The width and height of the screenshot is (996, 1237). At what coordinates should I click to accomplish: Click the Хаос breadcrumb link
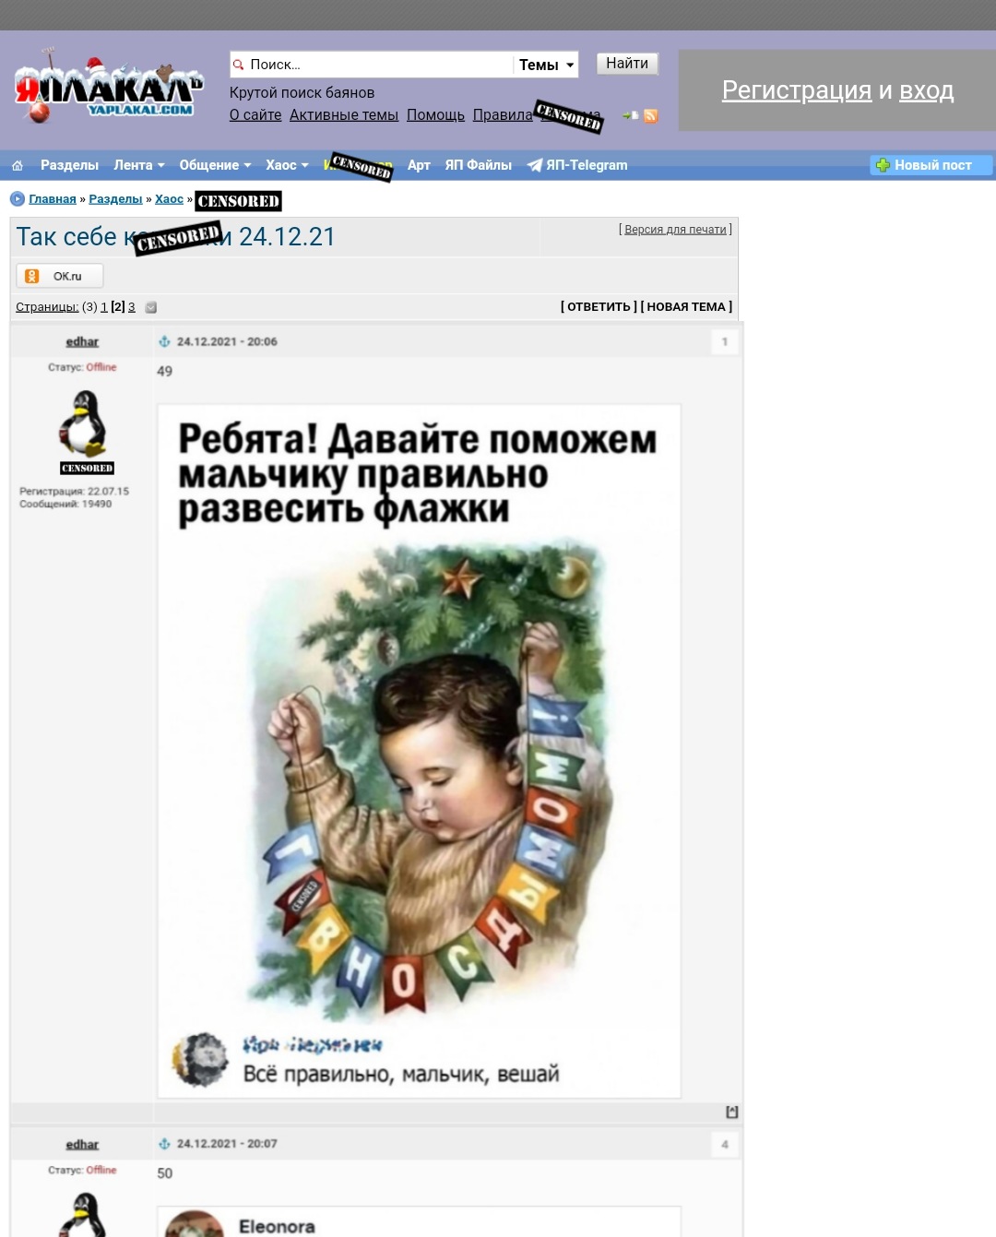click(169, 199)
